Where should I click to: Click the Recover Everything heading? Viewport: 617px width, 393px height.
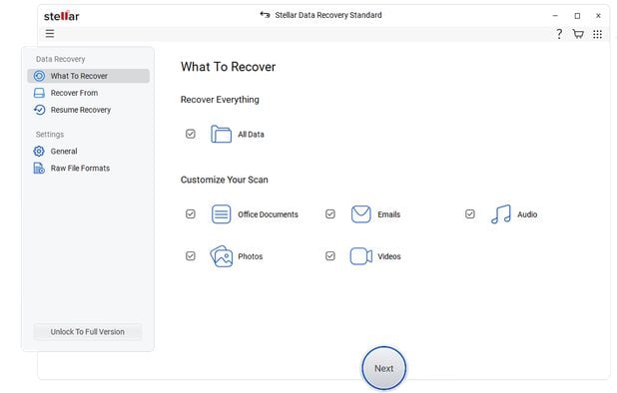[x=220, y=100]
